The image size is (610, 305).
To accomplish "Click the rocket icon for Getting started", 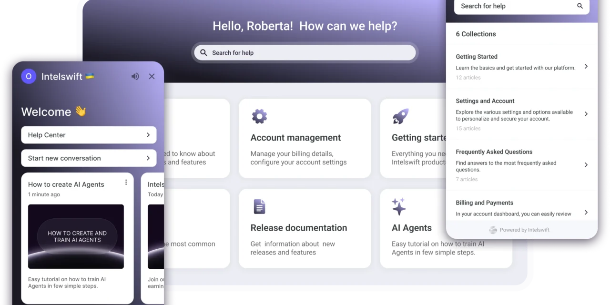I will coord(400,116).
